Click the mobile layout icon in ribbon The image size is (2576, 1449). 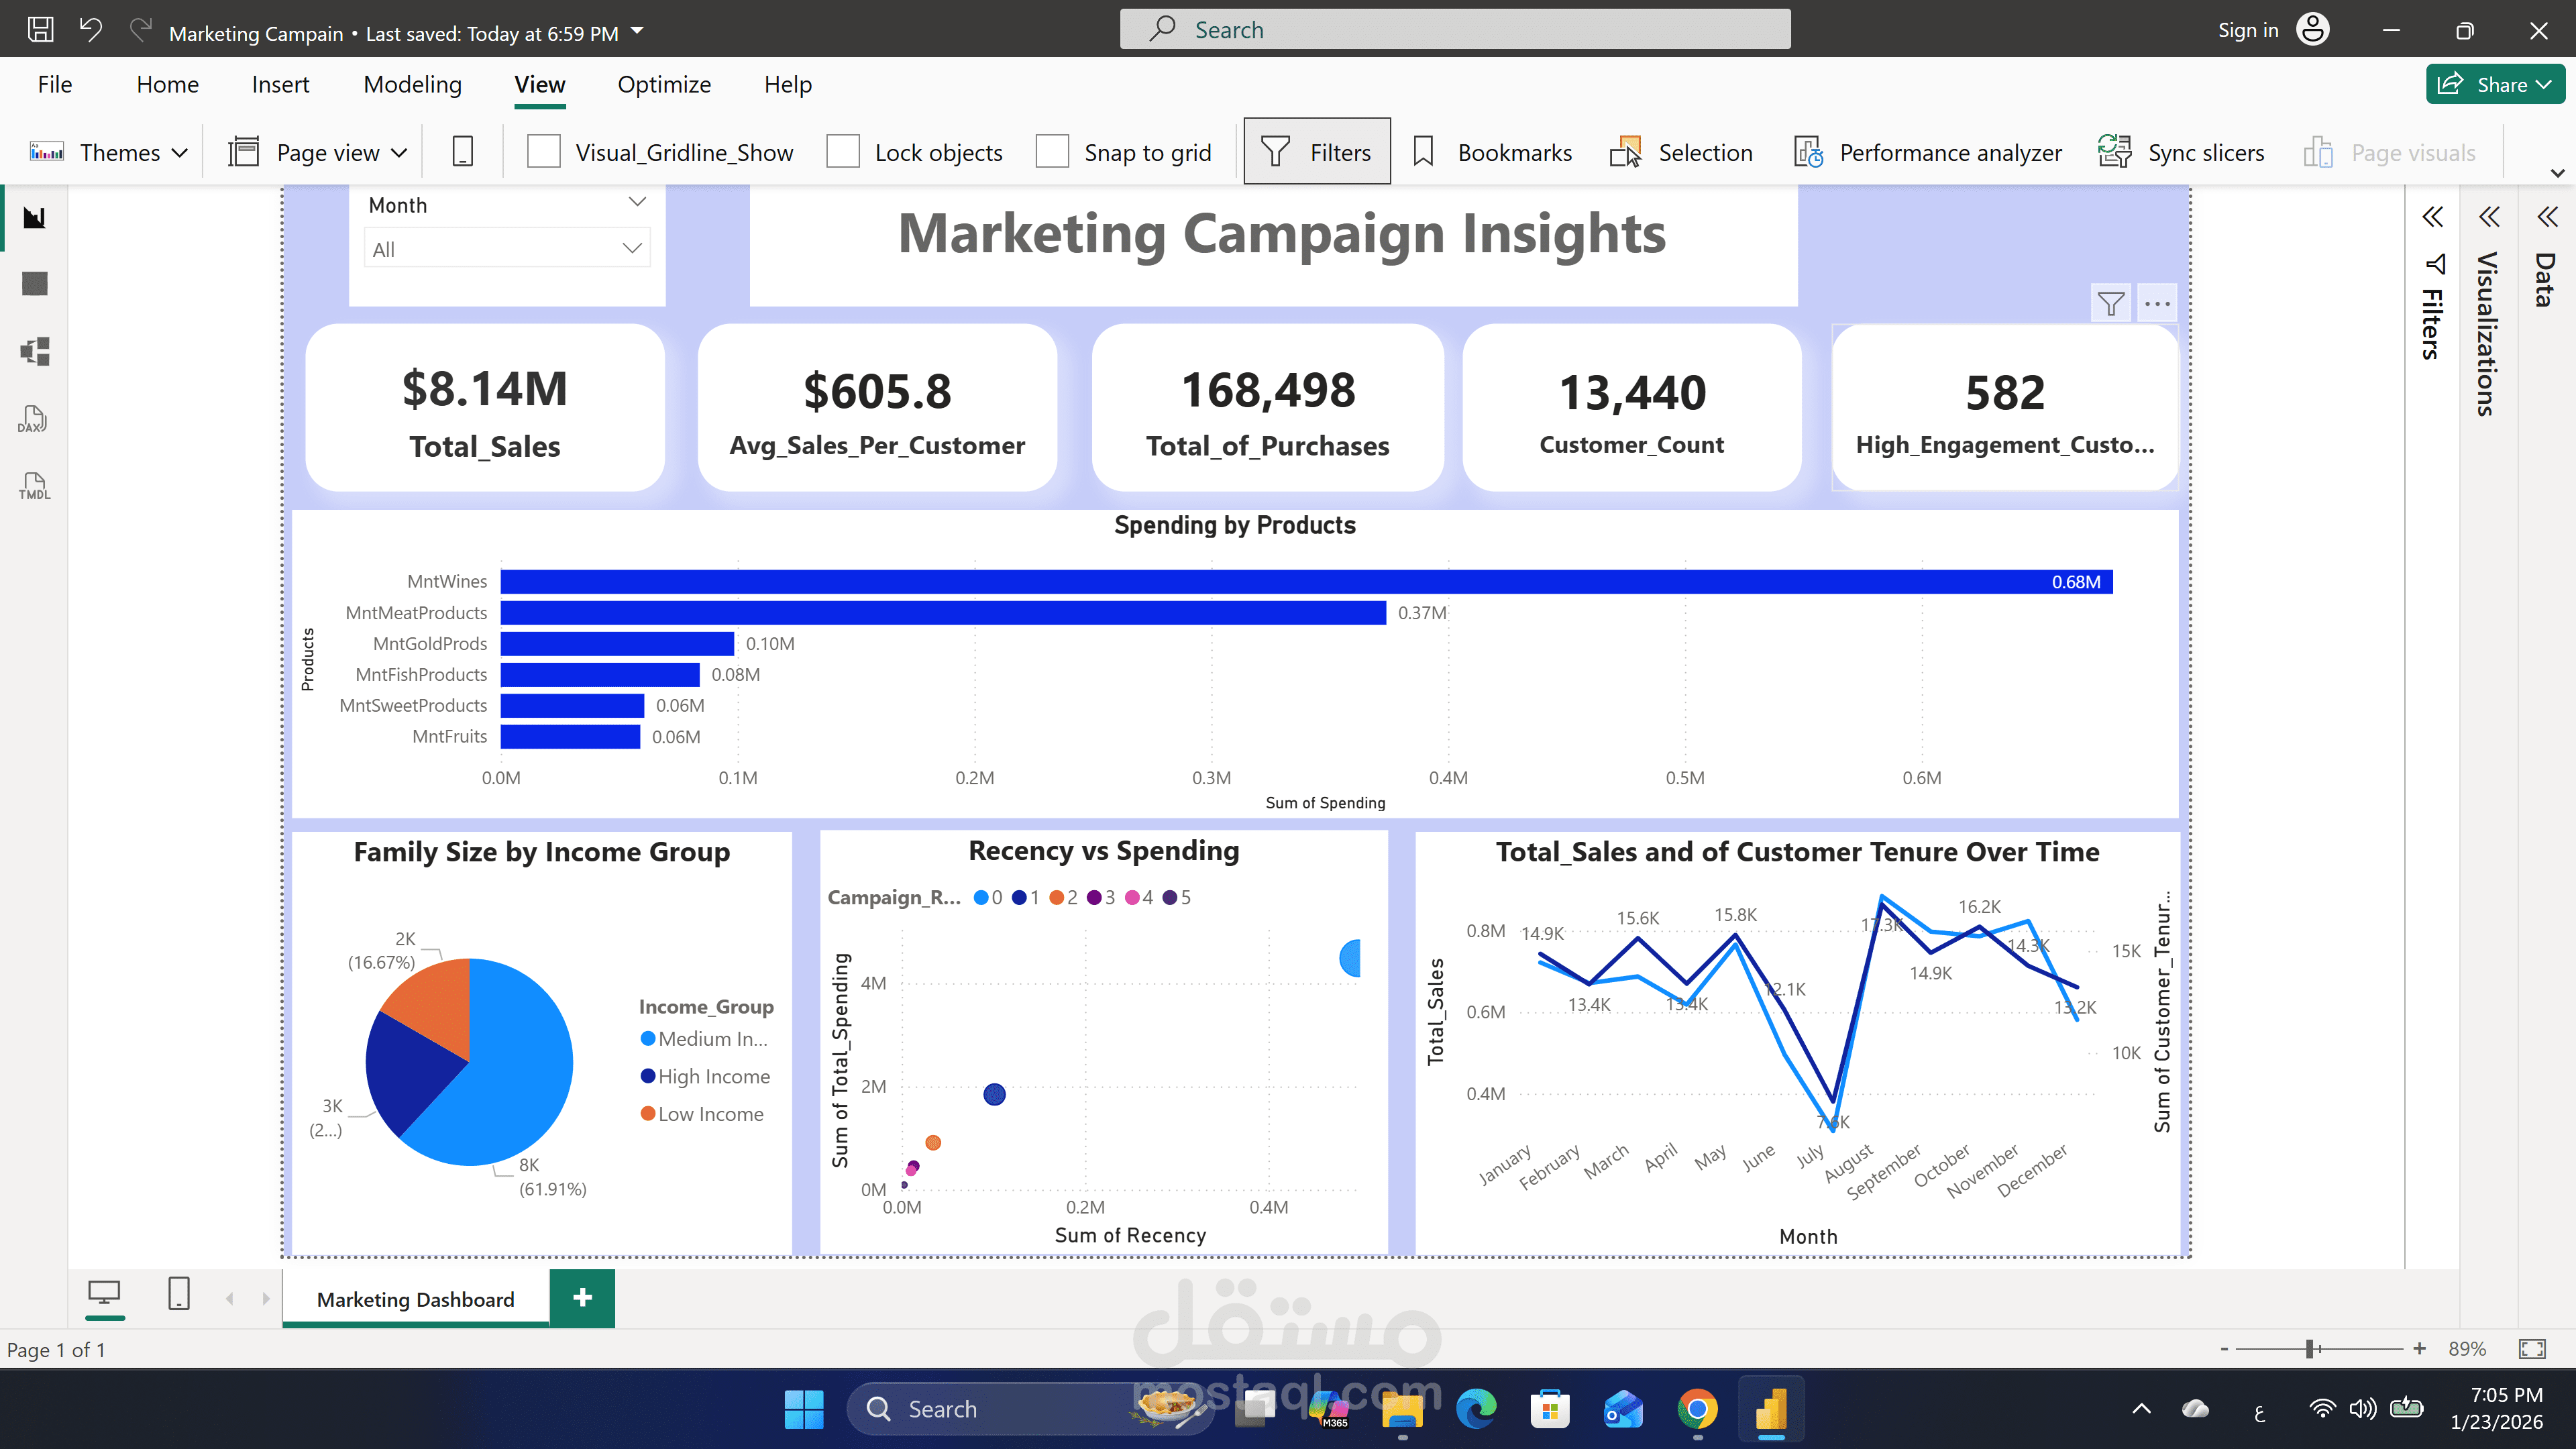[462, 152]
